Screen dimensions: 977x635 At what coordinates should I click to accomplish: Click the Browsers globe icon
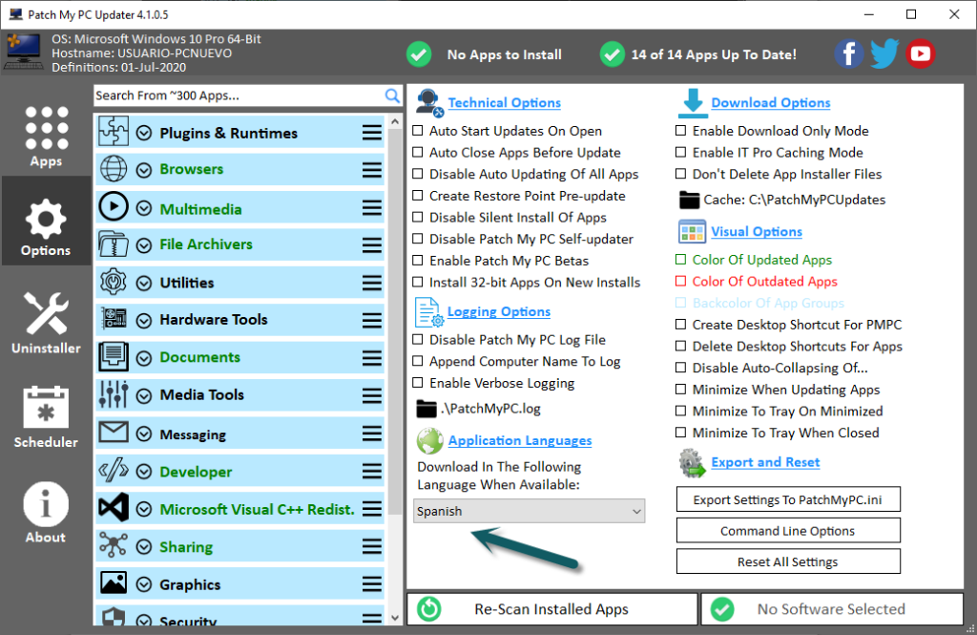114,169
